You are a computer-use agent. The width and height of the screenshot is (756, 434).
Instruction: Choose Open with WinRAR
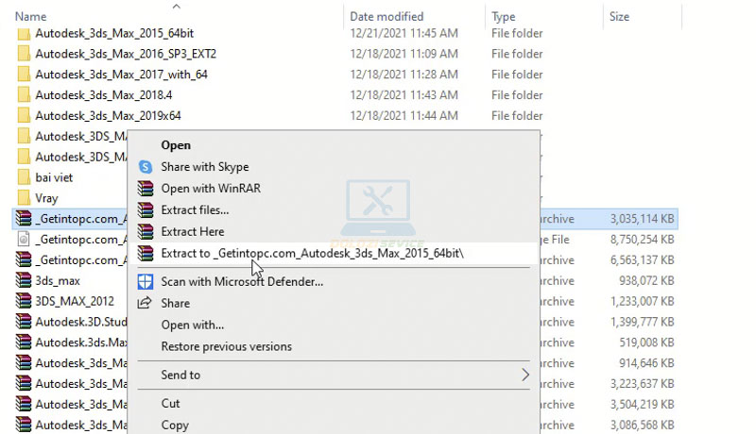[211, 188]
